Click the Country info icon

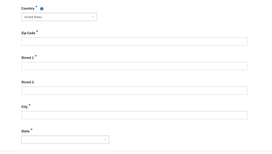pos(42,9)
